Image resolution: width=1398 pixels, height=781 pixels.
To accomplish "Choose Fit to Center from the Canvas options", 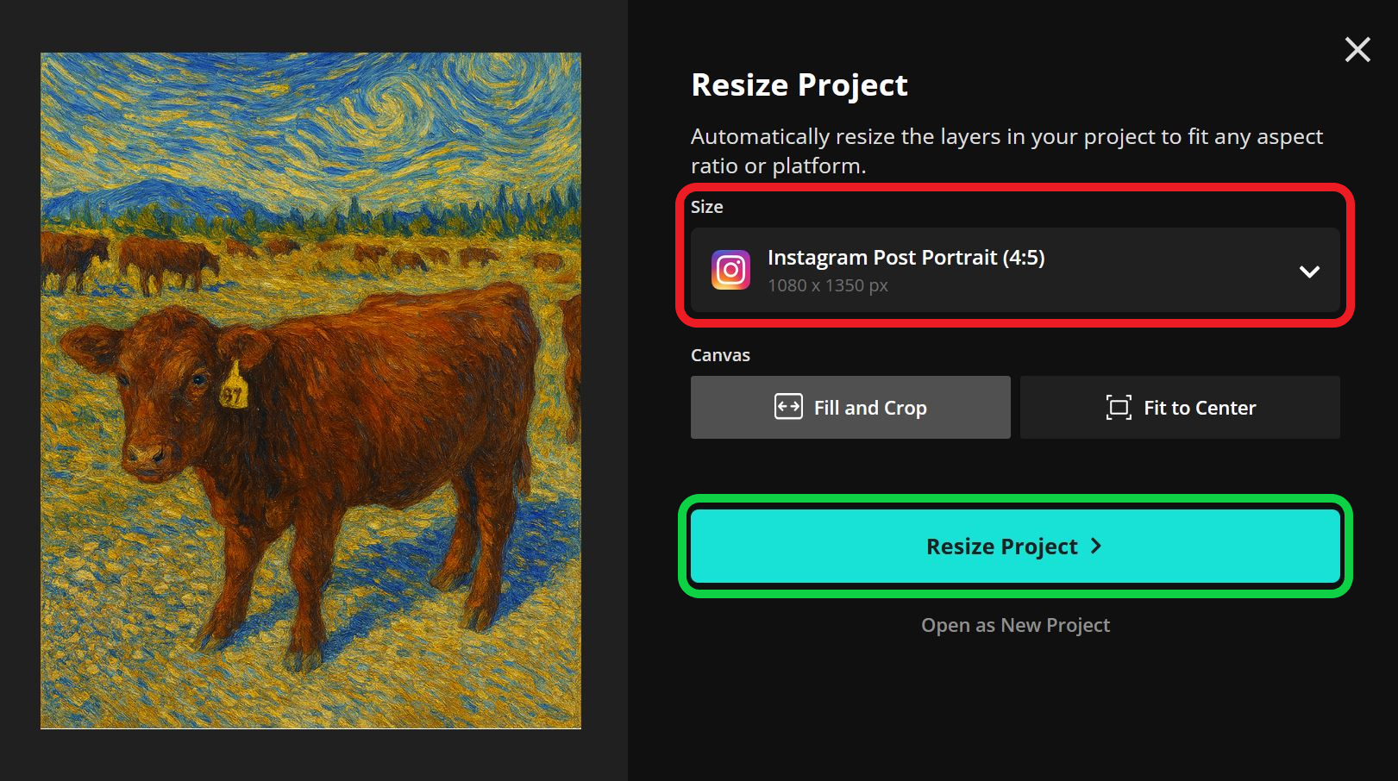I will [x=1180, y=407].
